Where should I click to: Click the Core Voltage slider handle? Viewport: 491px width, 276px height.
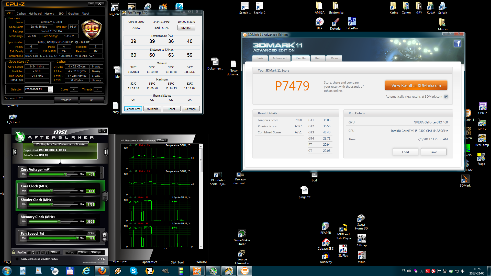pos(65,174)
